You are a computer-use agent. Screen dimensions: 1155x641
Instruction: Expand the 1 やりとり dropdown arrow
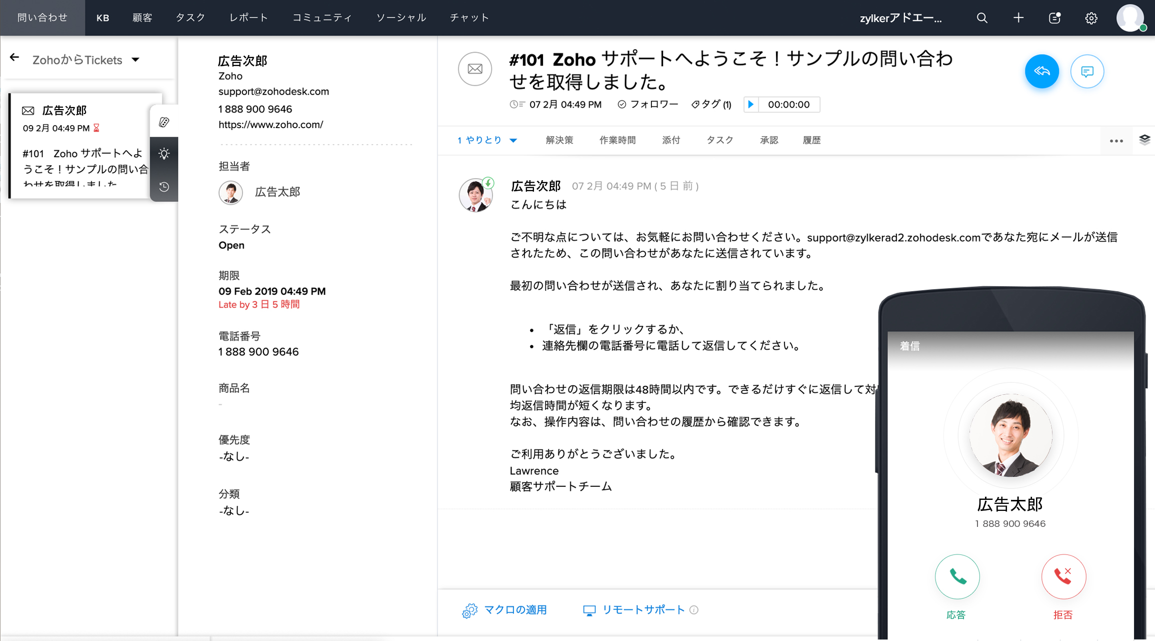[x=513, y=141]
